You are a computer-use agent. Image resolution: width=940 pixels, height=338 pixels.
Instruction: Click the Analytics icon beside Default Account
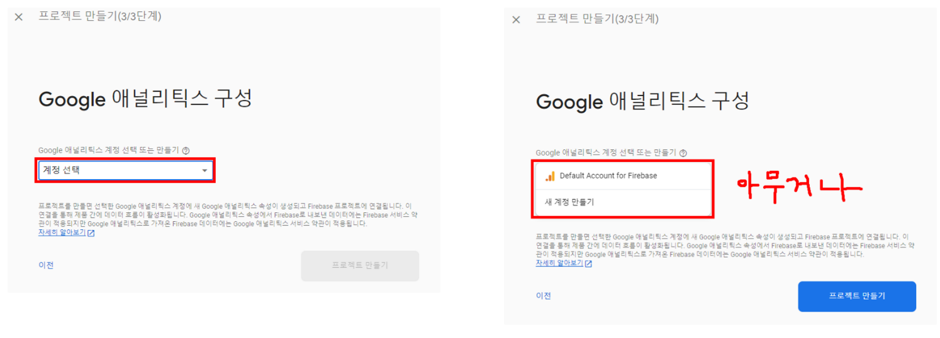coord(550,176)
